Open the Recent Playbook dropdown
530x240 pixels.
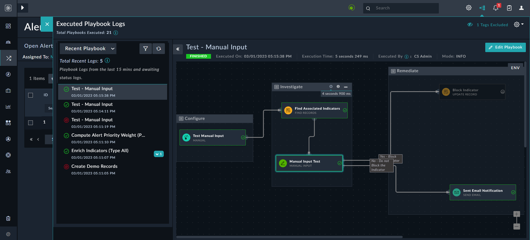(x=88, y=48)
